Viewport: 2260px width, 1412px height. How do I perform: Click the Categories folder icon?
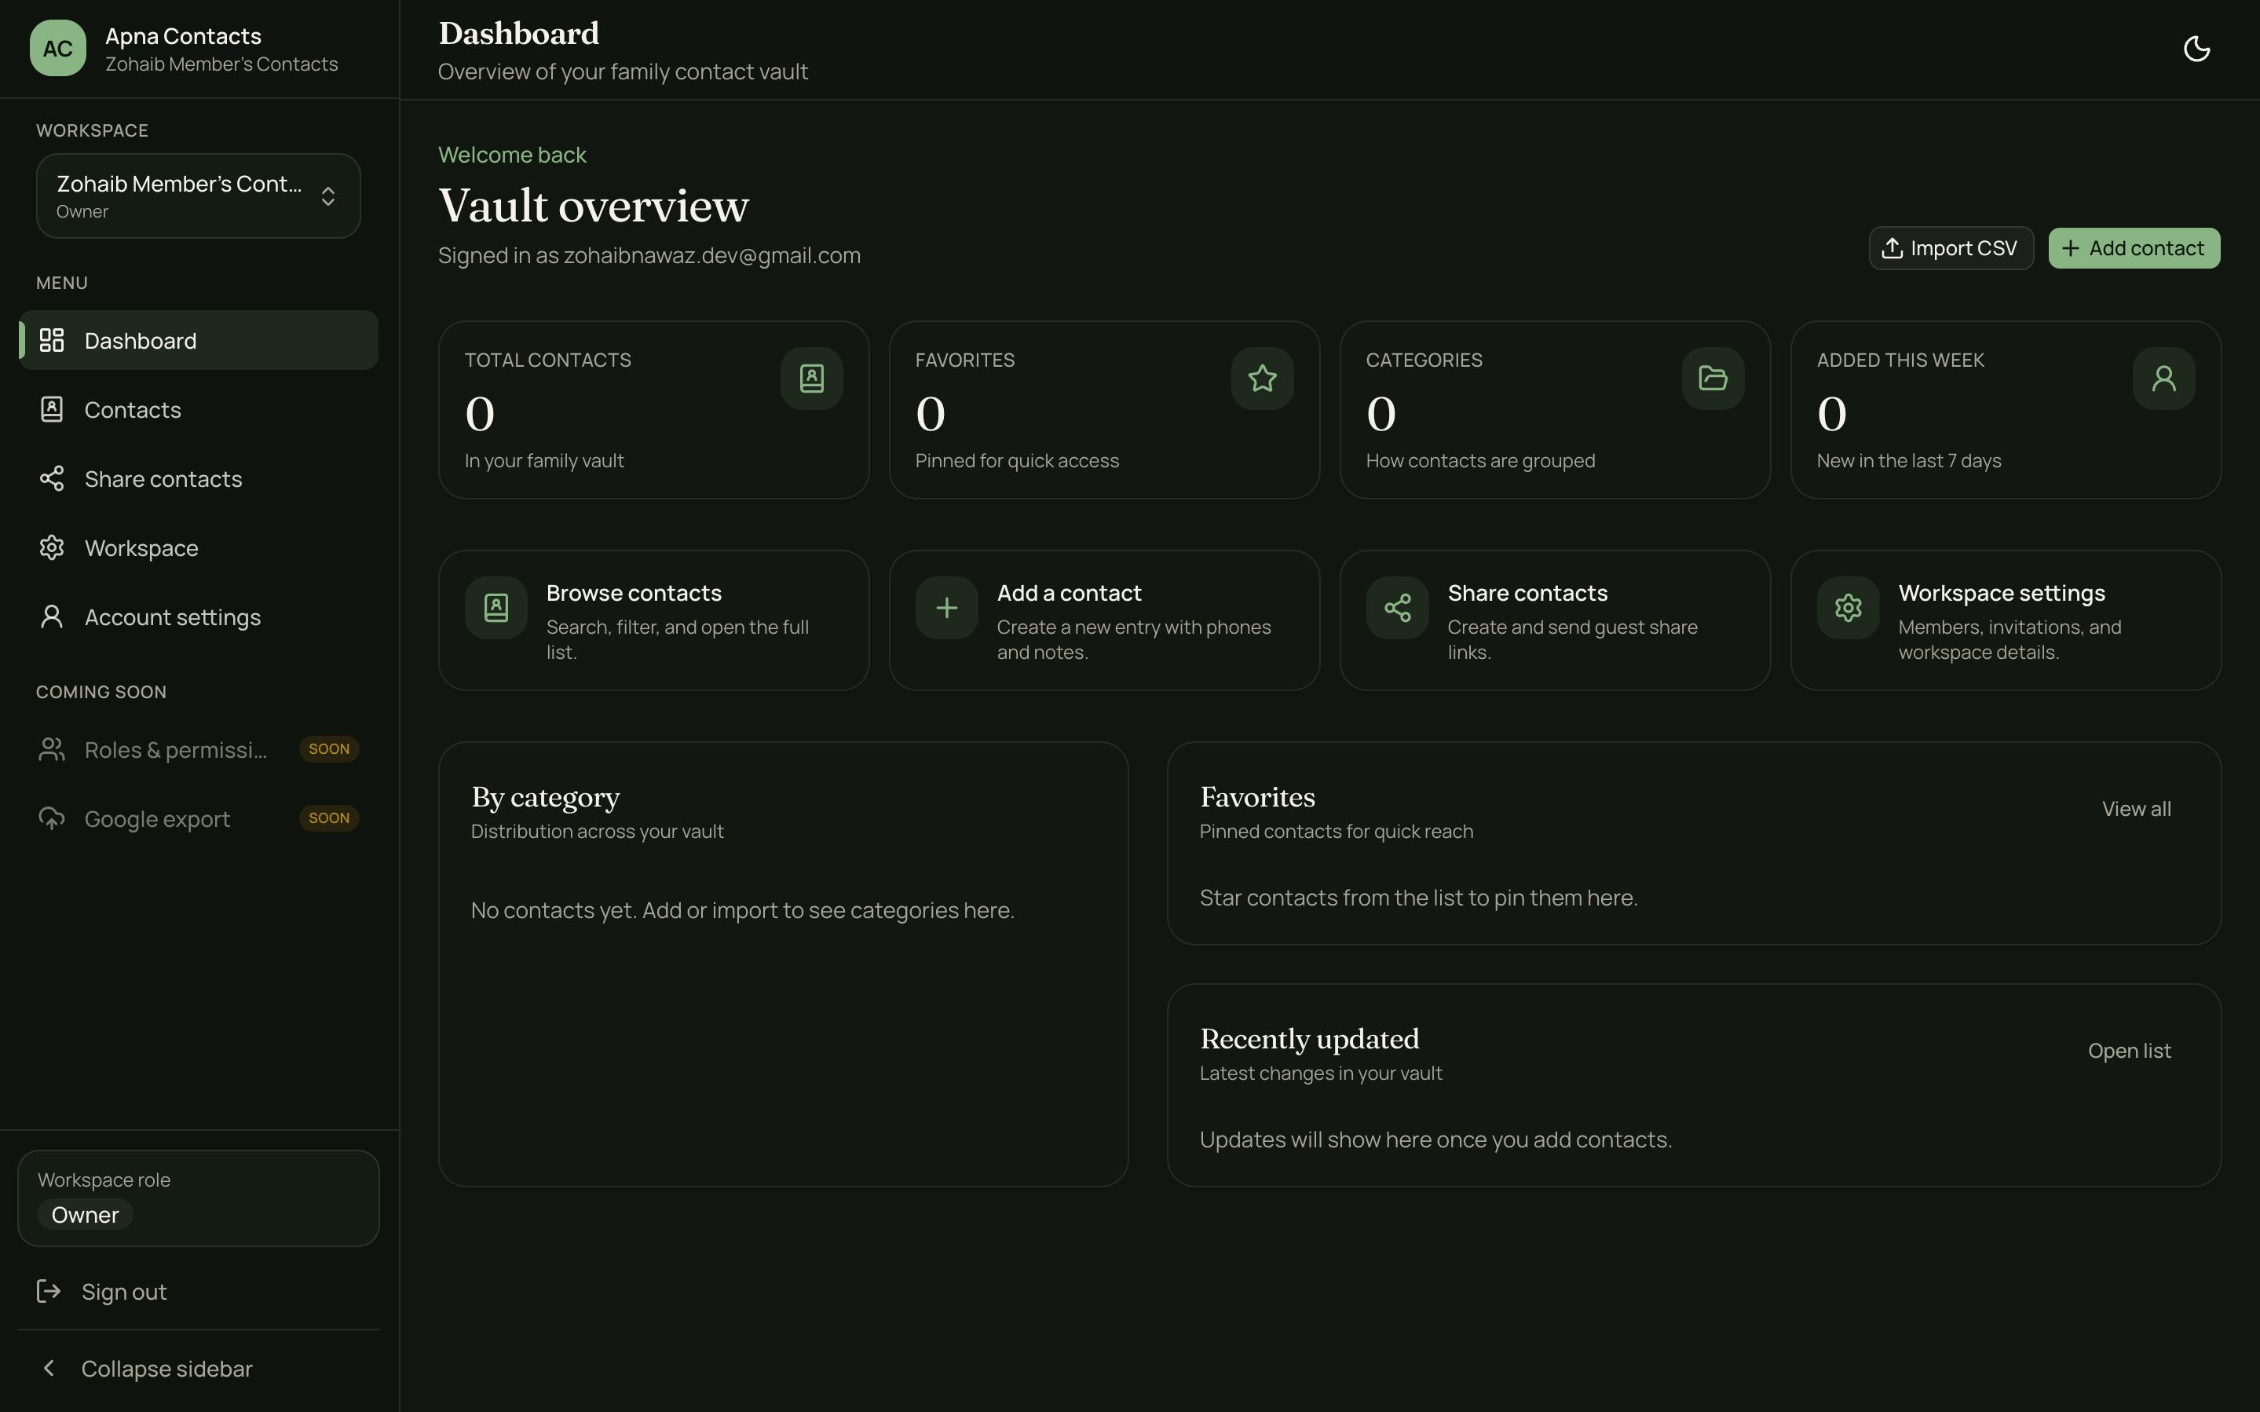pyautogui.click(x=1713, y=379)
